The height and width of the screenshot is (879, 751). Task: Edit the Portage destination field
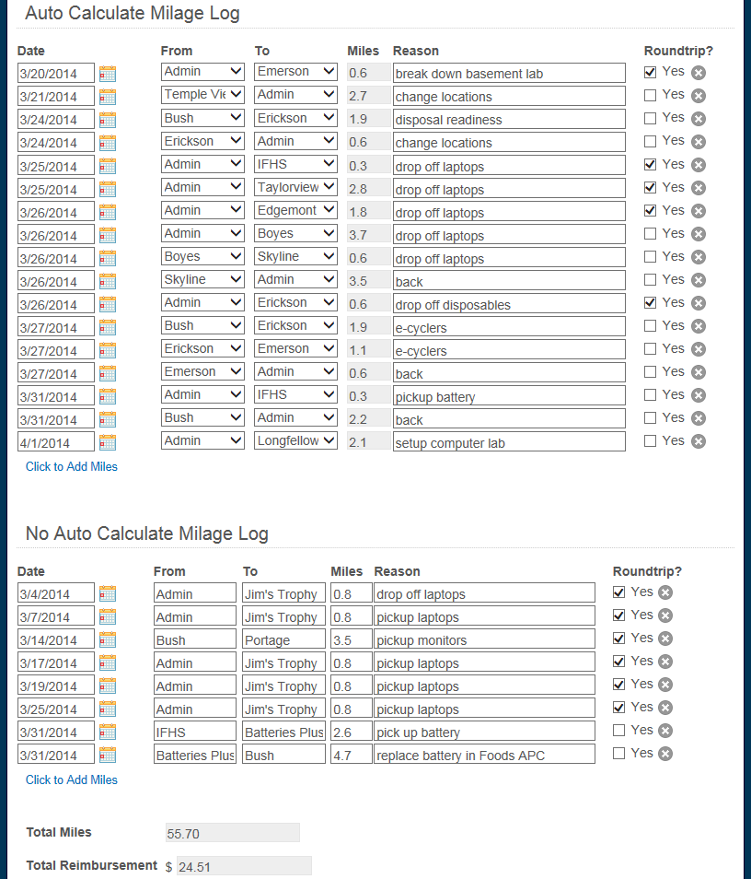[x=284, y=640]
